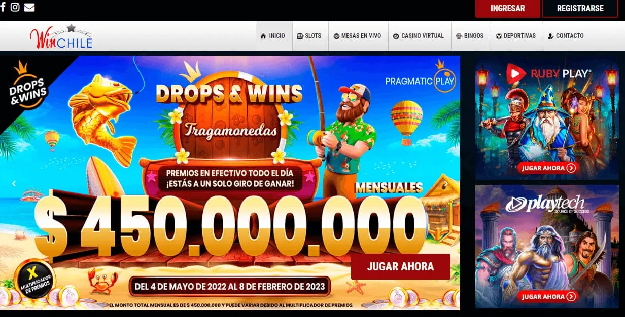Open the Slots menu item
Image resolution: width=625 pixels, height=317 pixels.
point(310,36)
